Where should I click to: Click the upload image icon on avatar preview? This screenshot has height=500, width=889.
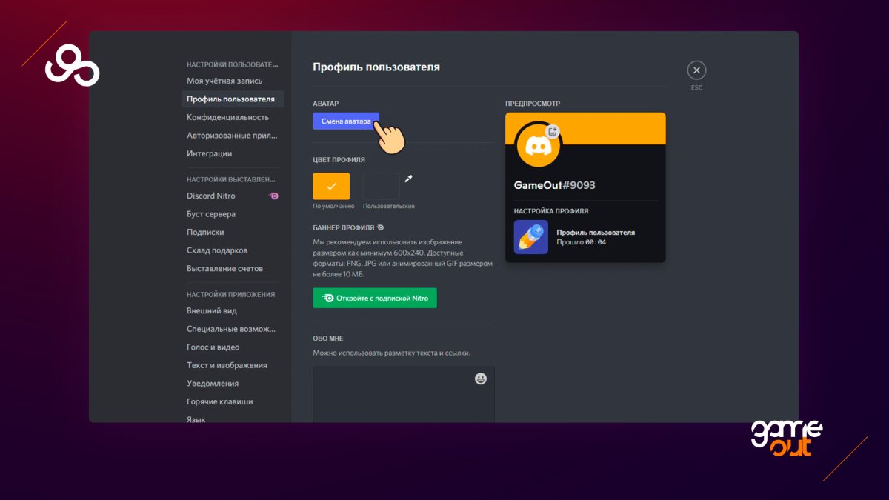552,132
